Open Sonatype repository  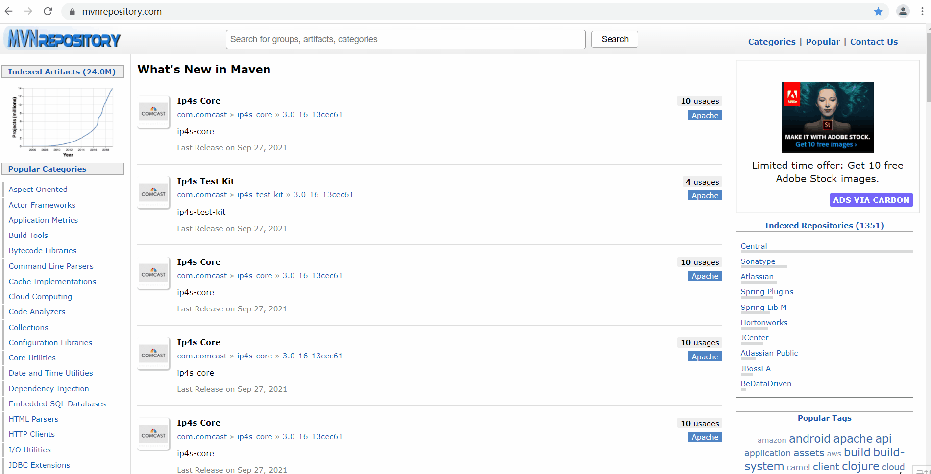click(758, 261)
